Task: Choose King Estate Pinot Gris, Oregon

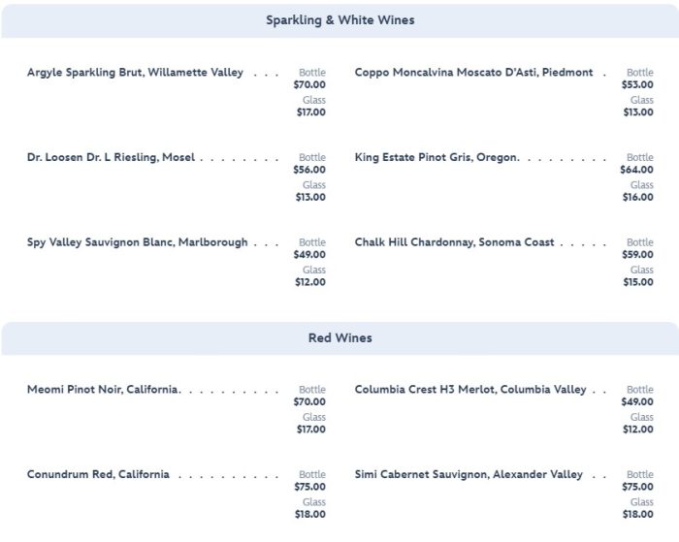Action: click(x=436, y=158)
